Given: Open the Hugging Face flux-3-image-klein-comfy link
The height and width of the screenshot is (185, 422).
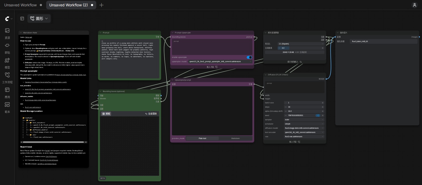Looking at the screenshot, I should [x=46, y=82].
